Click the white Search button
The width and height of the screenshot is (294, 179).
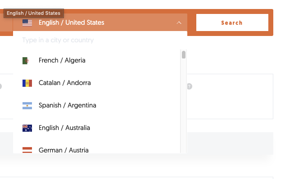click(232, 22)
